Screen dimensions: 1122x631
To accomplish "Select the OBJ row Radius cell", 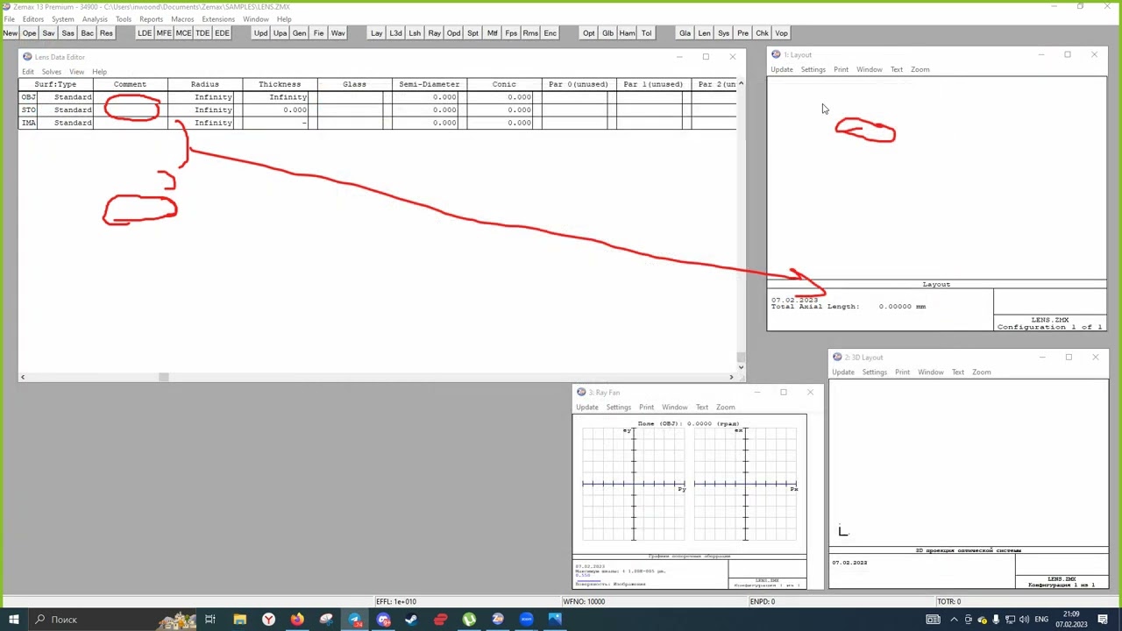I will tap(205, 97).
